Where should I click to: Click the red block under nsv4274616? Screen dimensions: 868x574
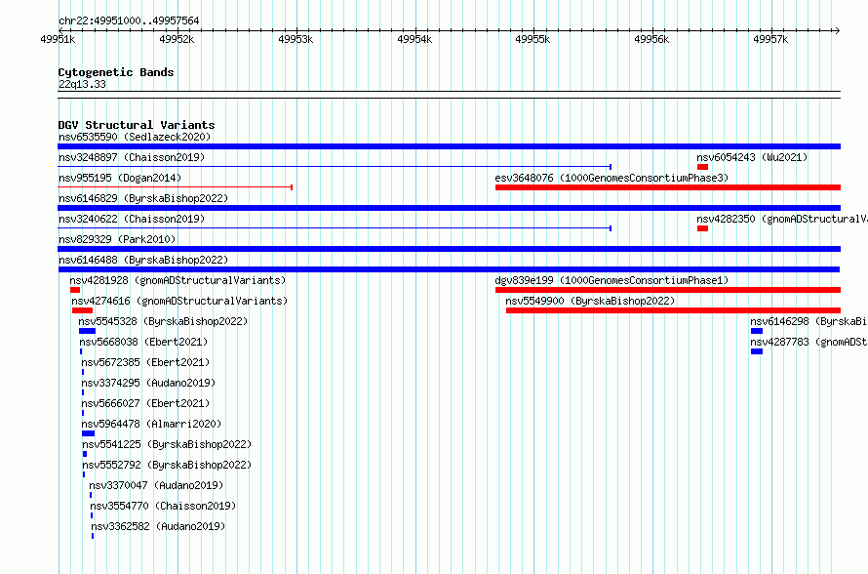click(x=82, y=310)
